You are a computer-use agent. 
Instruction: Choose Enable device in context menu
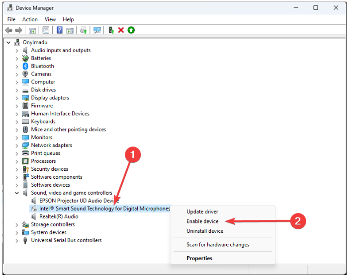[x=202, y=221]
